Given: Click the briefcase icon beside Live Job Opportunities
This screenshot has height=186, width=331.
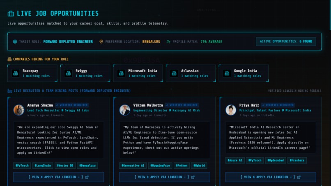Looking at the screenshot, I should [11, 14].
